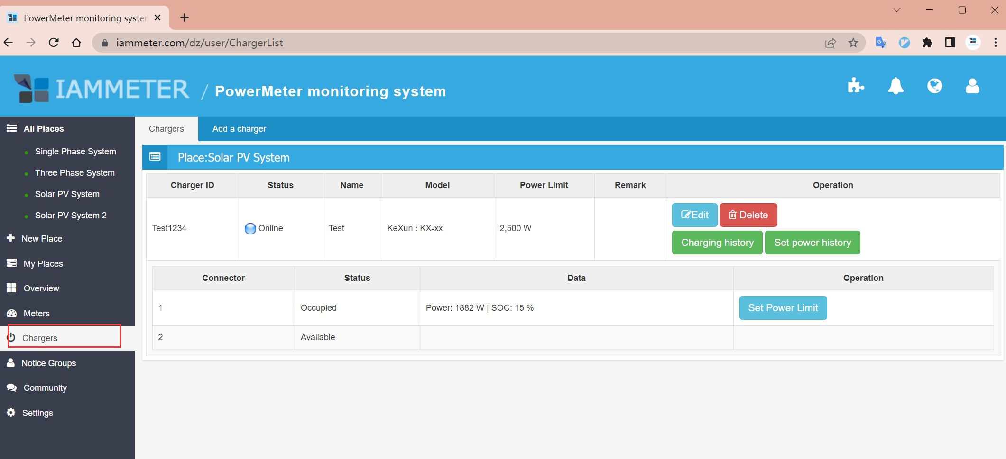Click Set Power Limit for connector 1
The width and height of the screenshot is (1006, 459).
[783, 308]
